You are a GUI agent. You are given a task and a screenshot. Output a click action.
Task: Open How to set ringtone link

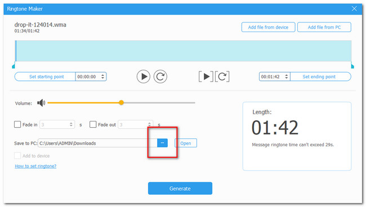35,166
